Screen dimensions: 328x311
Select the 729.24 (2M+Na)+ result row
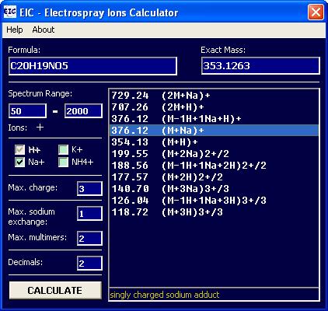pyautogui.click(x=214, y=96)
